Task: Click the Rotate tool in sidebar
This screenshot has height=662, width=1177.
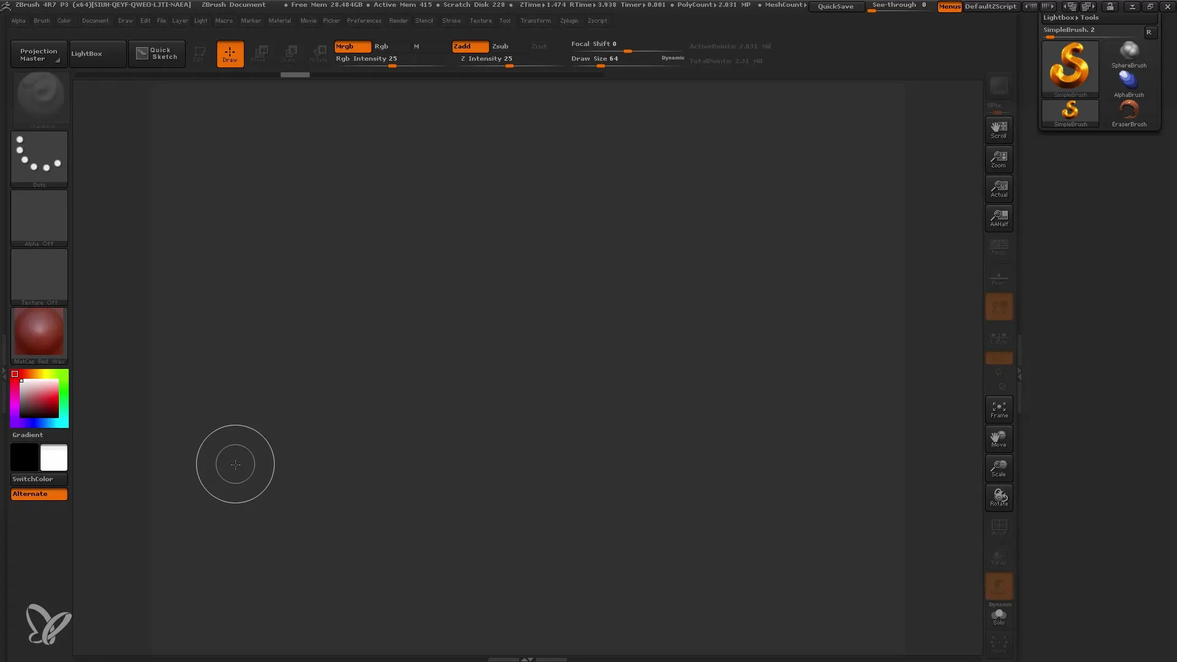Action: 999,496
